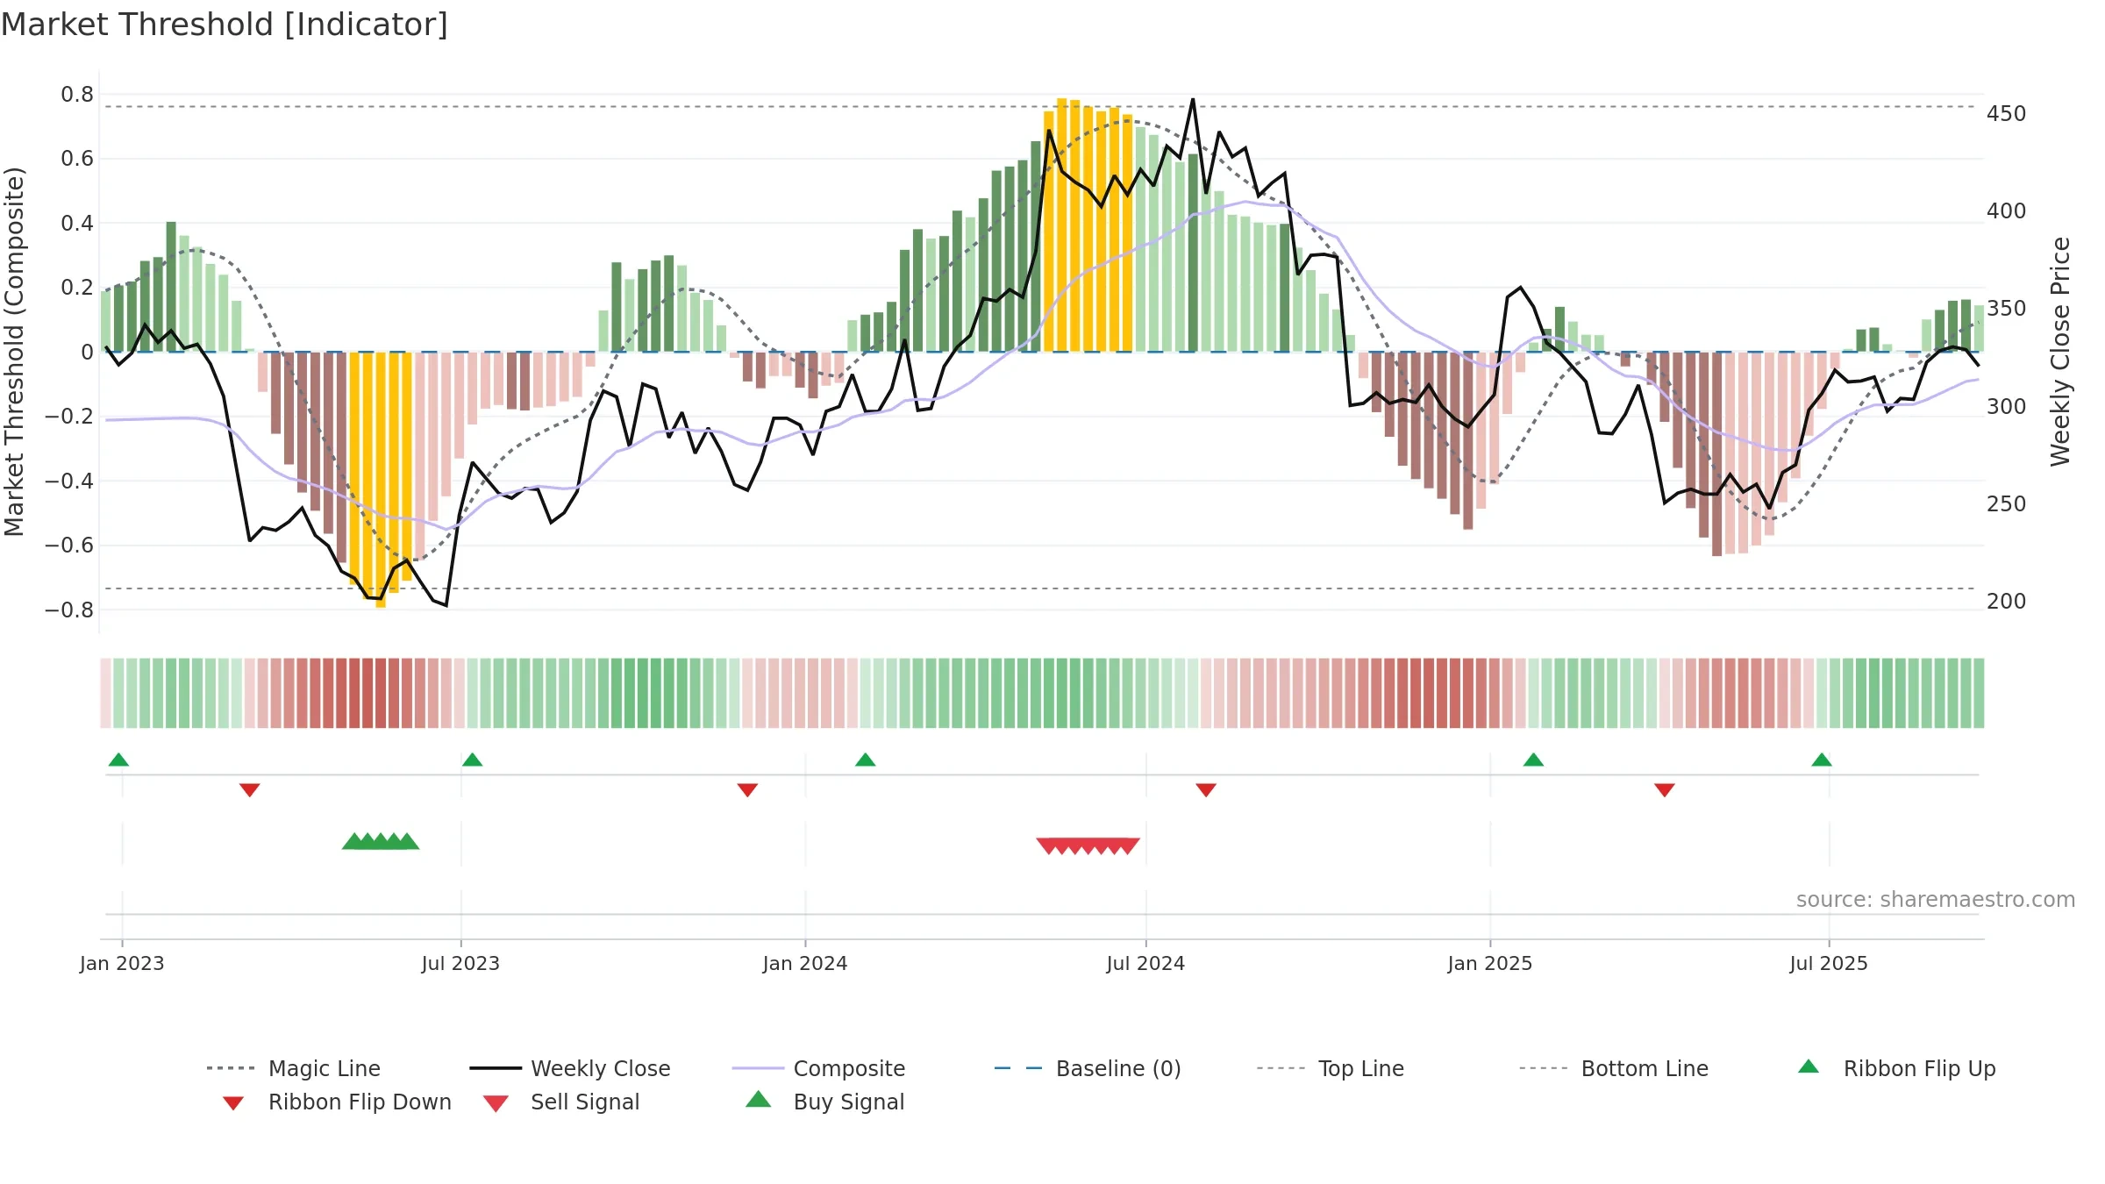Click the −0.2 tick on the left axis
Image resolution: width=2105 pixels, height=1184 pixels.
coord(69,416)
